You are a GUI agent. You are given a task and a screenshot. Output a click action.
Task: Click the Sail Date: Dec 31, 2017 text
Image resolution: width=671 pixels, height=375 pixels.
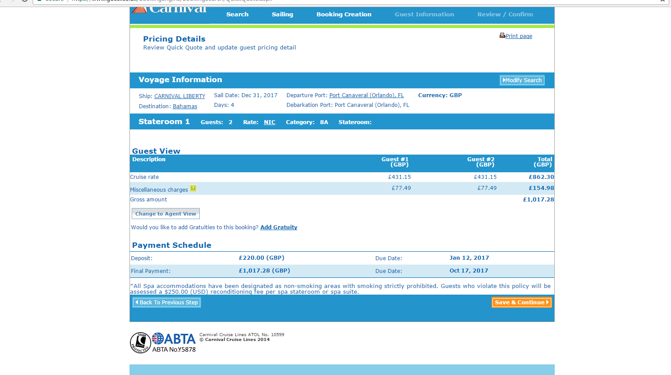246,95
